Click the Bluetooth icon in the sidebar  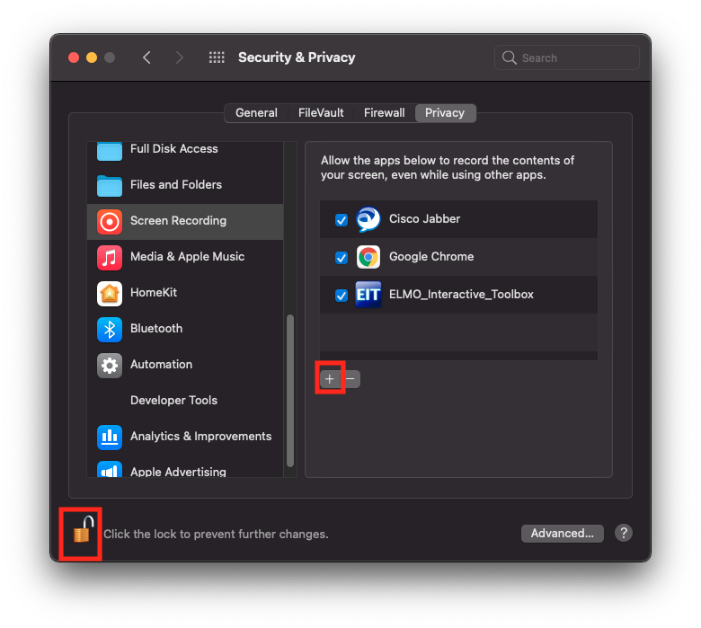[110, 330]
